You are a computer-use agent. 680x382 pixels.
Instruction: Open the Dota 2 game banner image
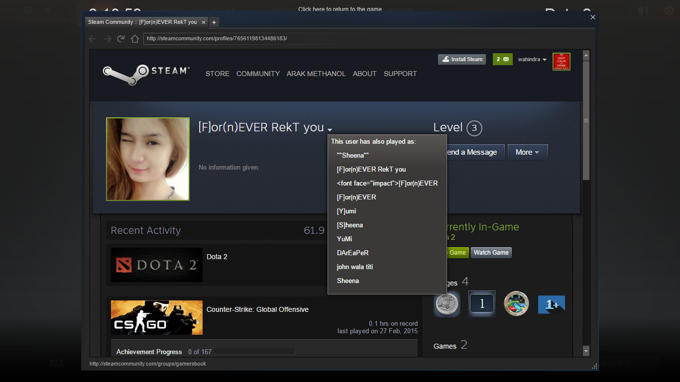pyautogui.click(x=157, y=265)
